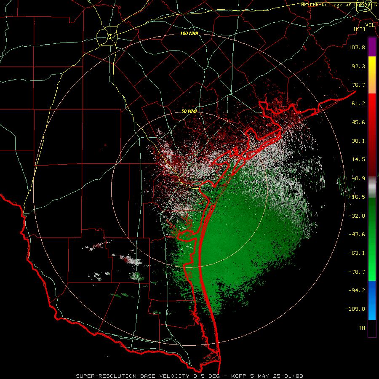The width and height of the screenshot is (379, 379).
Task: Click the 100 NMI range ring label
Action: click(189, 33)
